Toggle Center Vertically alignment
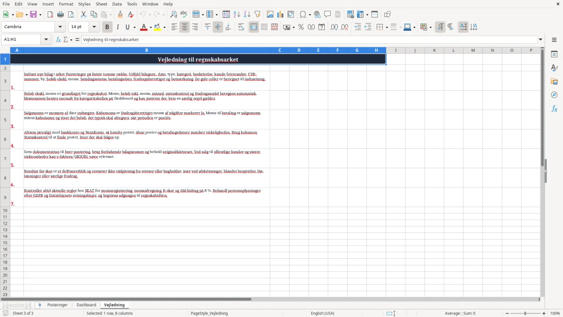The width and height of the screenshot is (563, 317). point(218,27)
